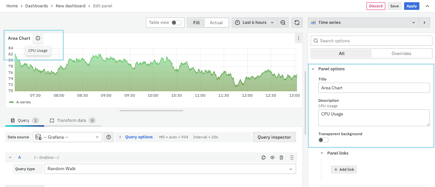The height and width of the screenshot is (187, 435).
Task: Open the panel three-dot menu
Action: (x=298, y=38)
